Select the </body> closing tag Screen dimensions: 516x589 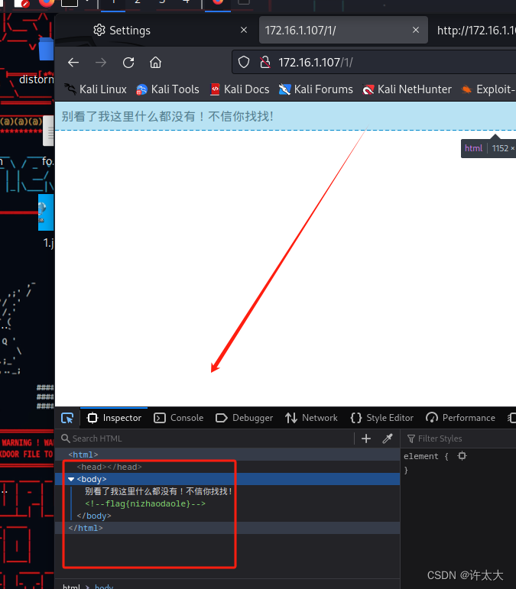pos(94,516)
